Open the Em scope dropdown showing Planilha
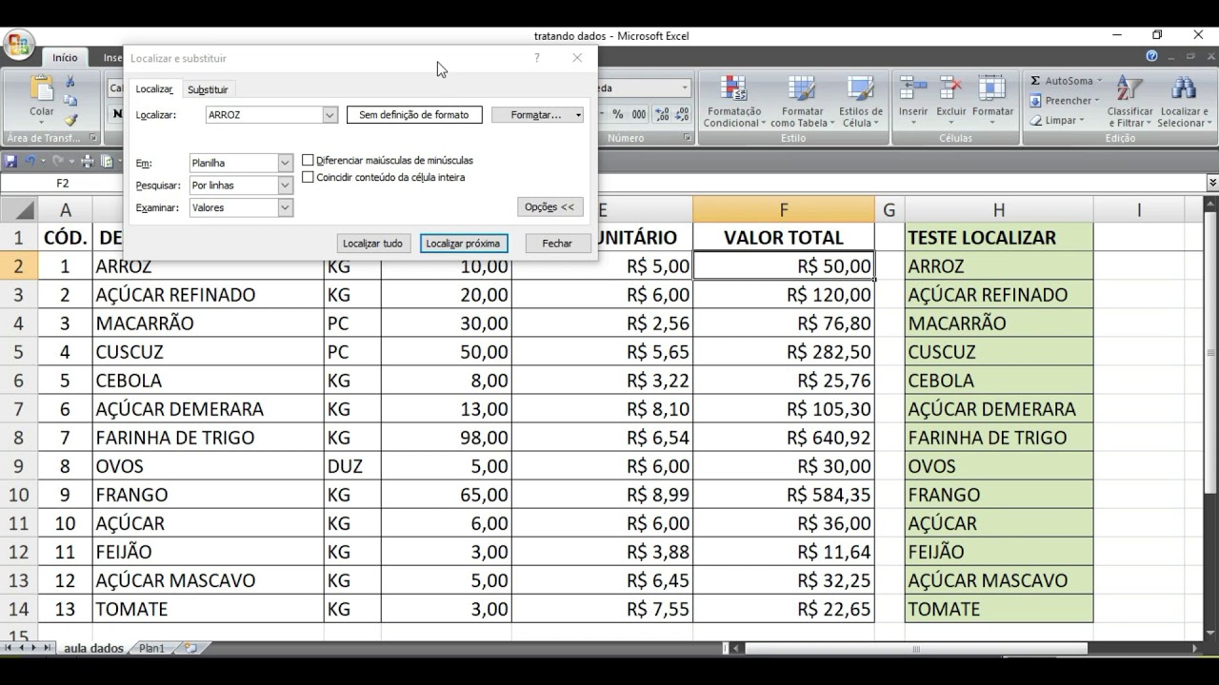Screen dimensions: 1219x685 [285, 163]
